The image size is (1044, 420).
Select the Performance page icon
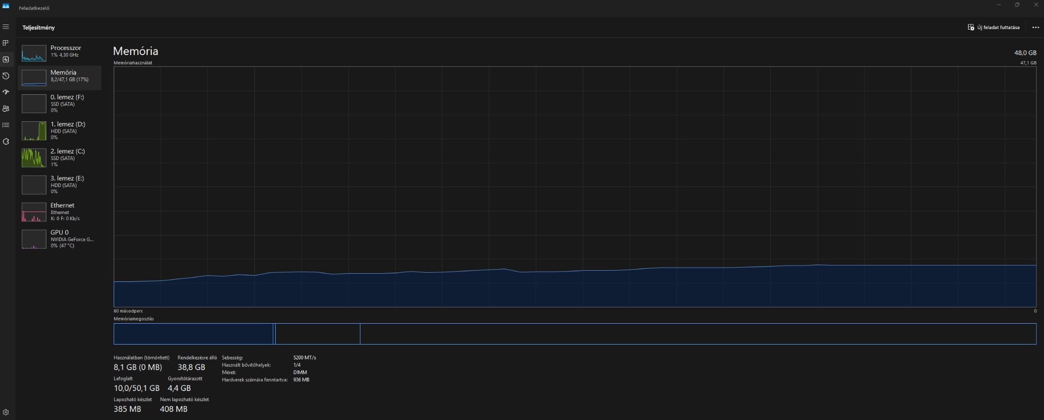pyautogui.click(x=6, y=59)
